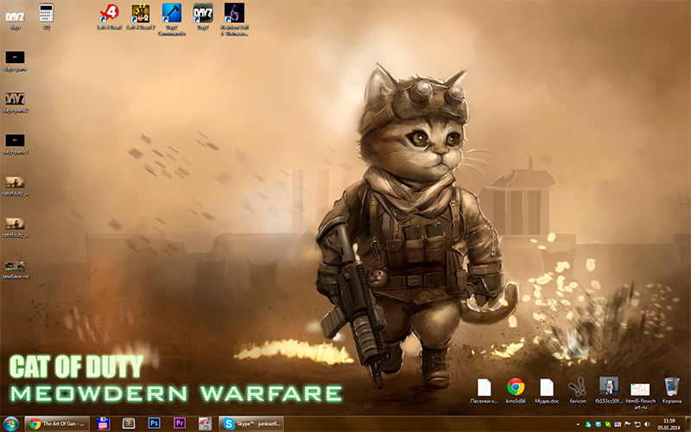691x432 pixels.
Task: Open the kino5d56 Chrome shortcut
Action: pos(516,391)
